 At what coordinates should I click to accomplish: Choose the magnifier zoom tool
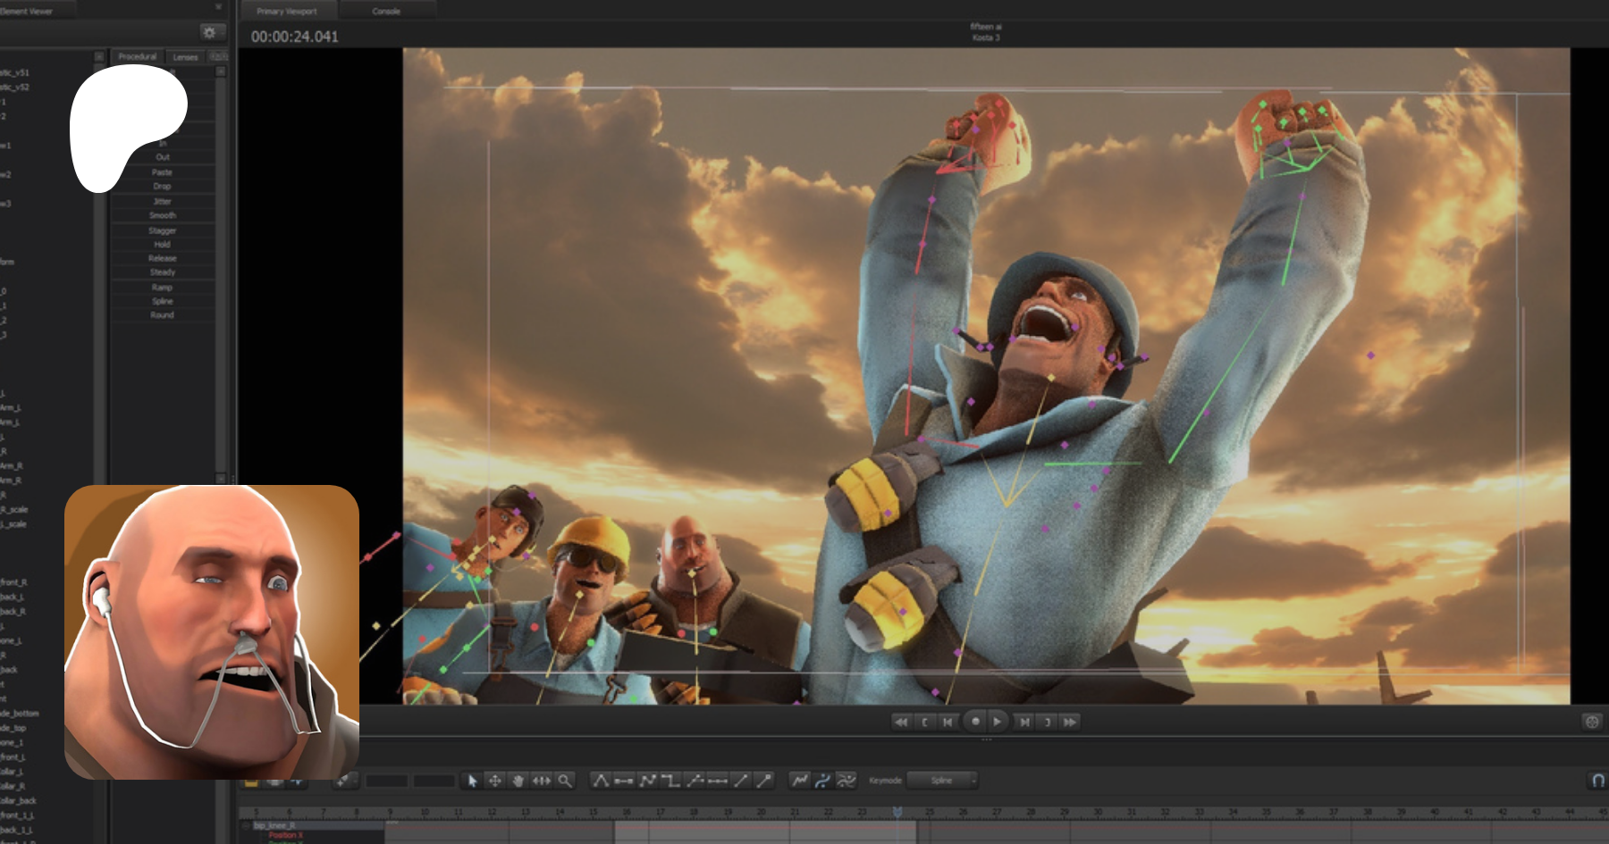565,781
